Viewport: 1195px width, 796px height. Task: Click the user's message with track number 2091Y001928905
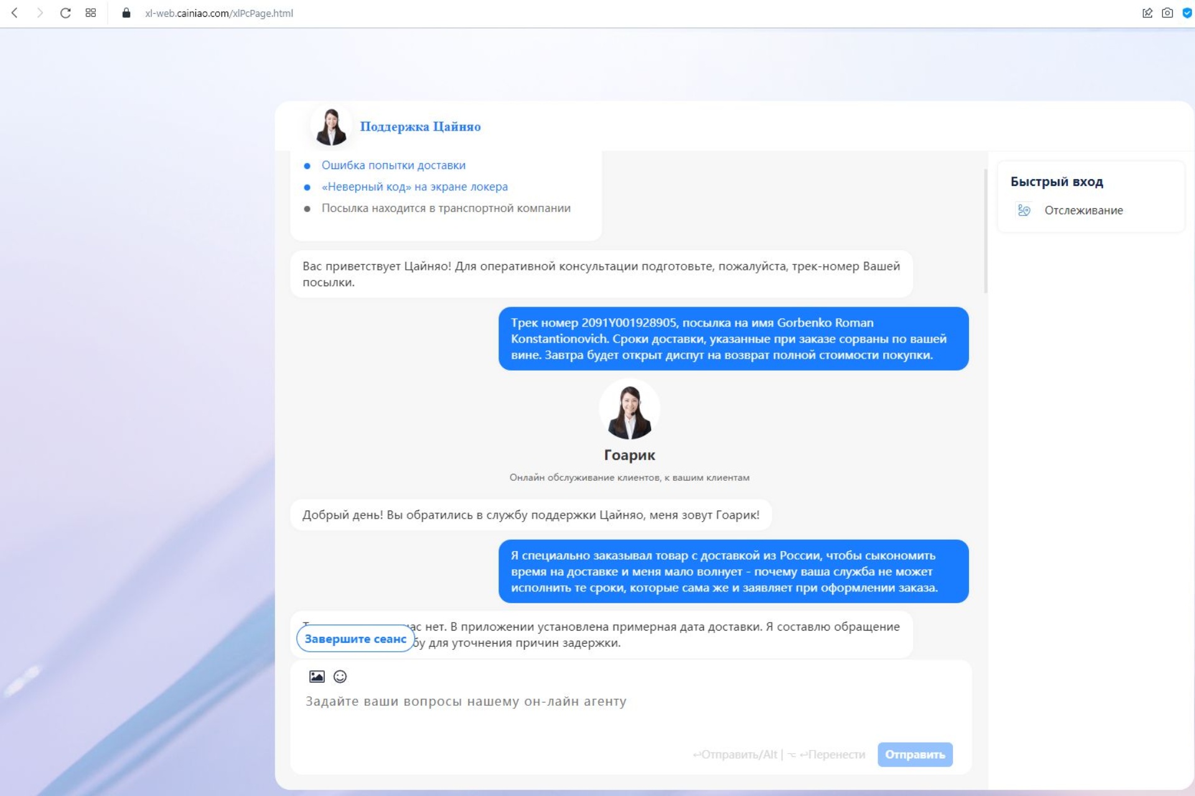[x=733, y=339]
